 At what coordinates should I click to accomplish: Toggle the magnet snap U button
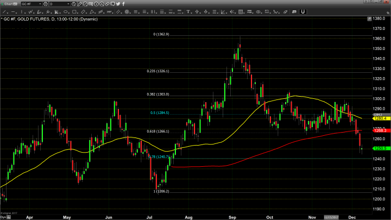[x=302, y=12]
